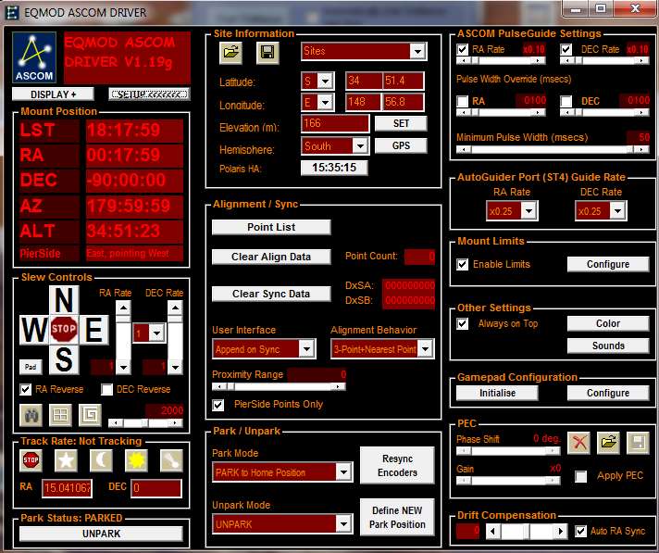Image resolution: width=659 pixels, height=553 pixels.
Task: Slew west with the W button
Action: 34,330
